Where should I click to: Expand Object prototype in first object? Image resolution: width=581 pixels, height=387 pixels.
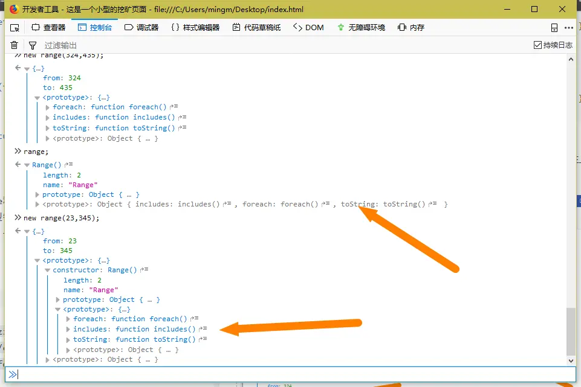click(47, 139)
